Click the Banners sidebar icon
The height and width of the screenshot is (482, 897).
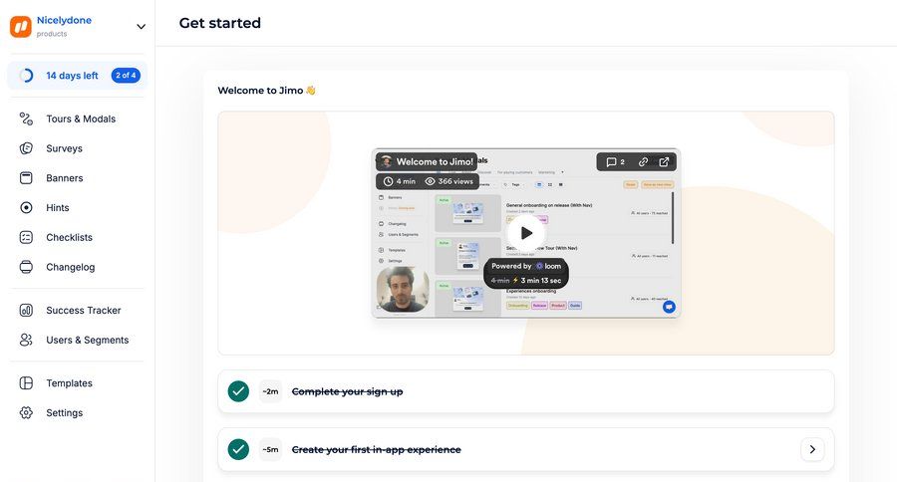click(26, 178)
